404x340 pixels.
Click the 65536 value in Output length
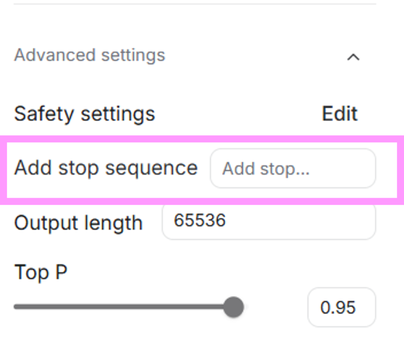[200, 221]
